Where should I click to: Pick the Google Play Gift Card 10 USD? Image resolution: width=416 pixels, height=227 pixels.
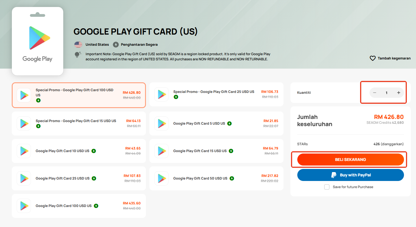(79, 151)
